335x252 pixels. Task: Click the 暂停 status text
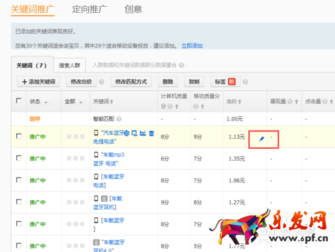click(35, 119)
